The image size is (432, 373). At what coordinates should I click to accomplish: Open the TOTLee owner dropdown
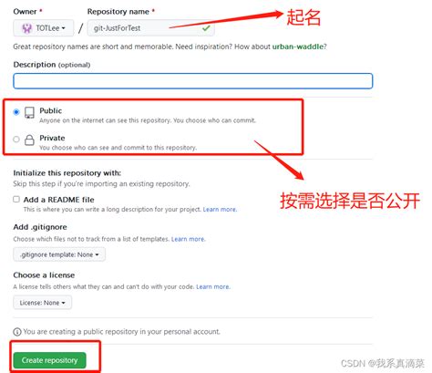(44, 28)
